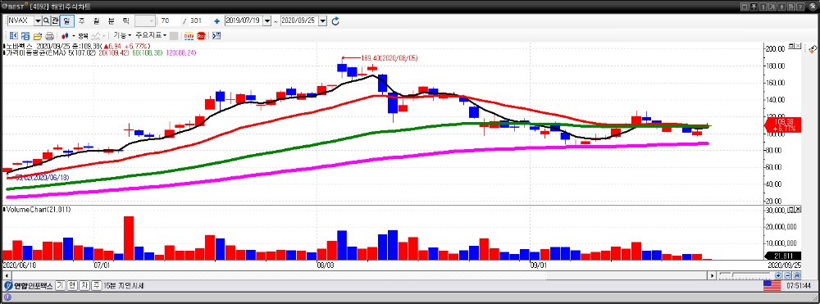This screenshot has height=304, width=820.
Task: Toggle the weekly (주) period button
Action: pyautogui.click(x=81, y=20)
